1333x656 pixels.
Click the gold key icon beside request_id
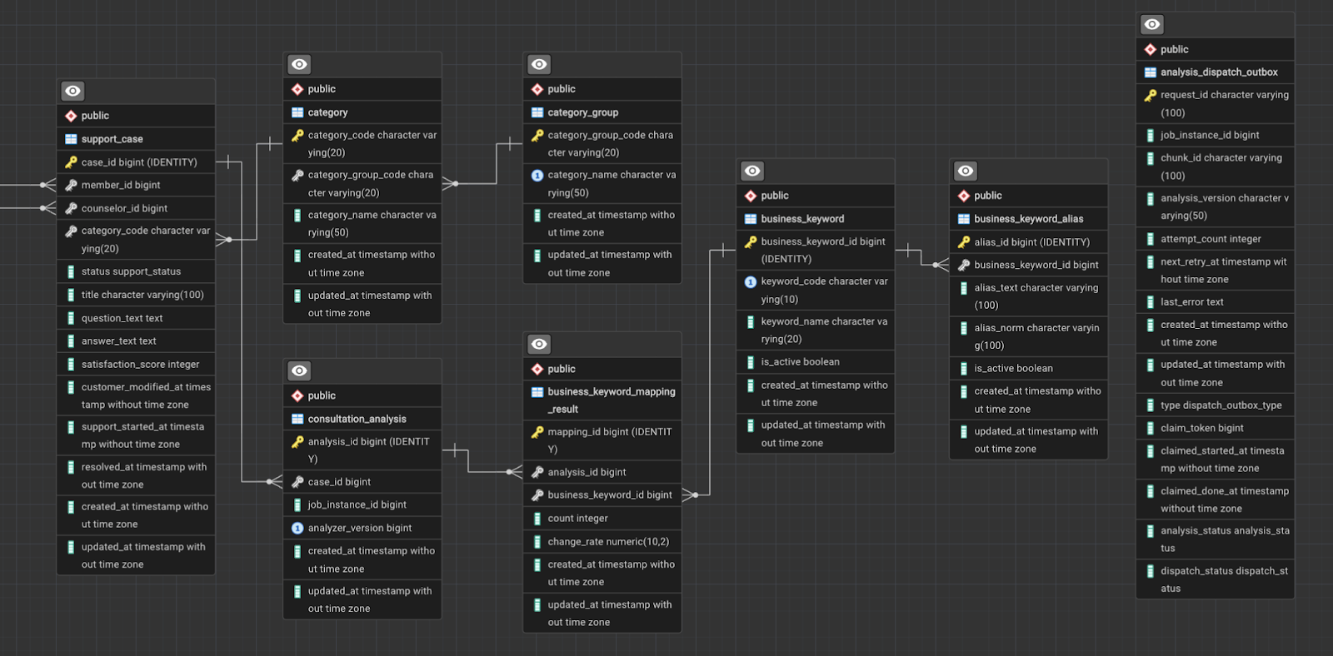pyautogui.click(x=1151, y=96)
